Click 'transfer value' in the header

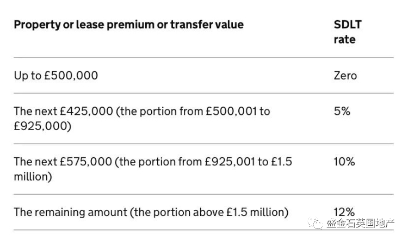pos(207,24)
